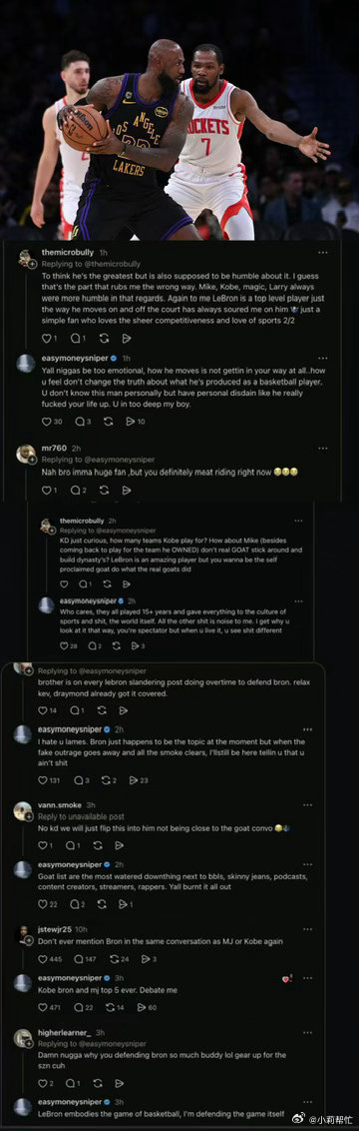Open the more options menu on themicrobully's top post

[323, 253]
